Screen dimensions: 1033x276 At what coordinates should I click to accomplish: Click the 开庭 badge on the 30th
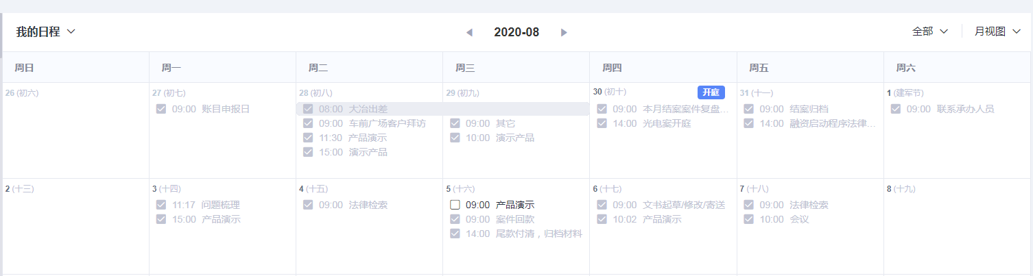(711, 92)
